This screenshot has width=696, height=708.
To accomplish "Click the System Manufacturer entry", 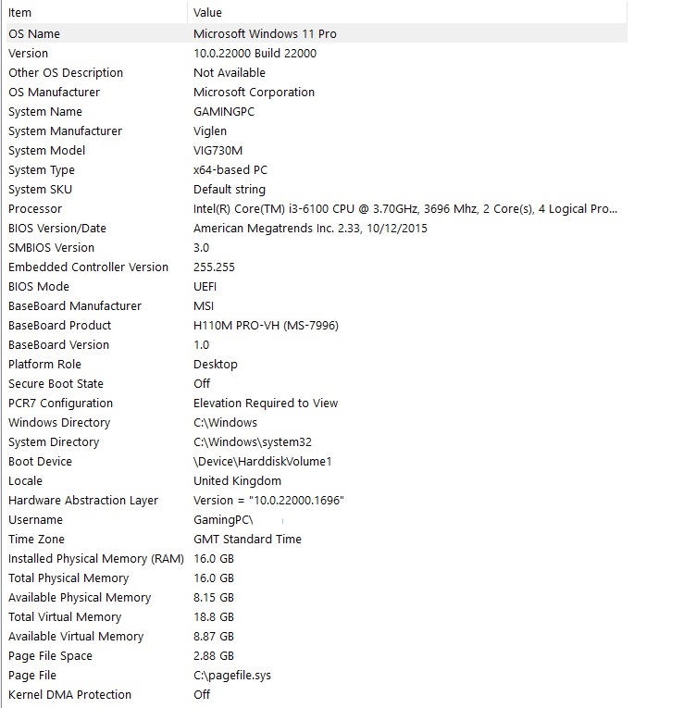I will [65, 130].
